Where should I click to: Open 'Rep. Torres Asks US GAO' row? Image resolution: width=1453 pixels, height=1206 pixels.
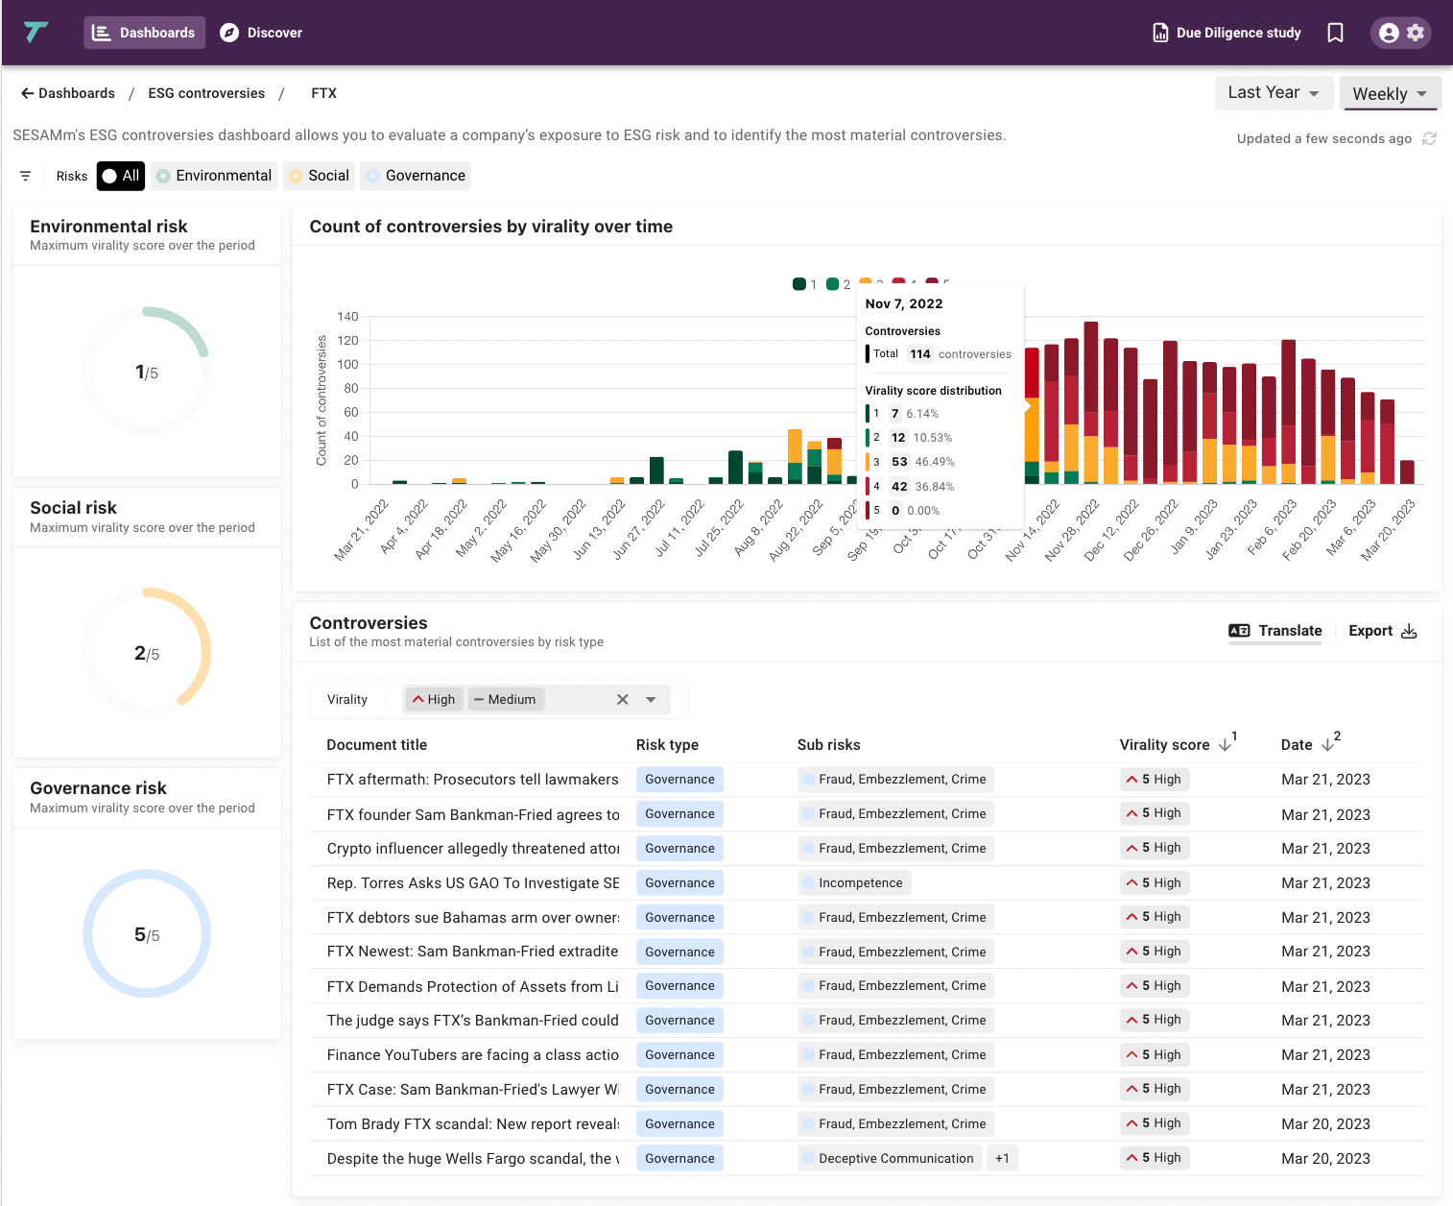point(868,883)
